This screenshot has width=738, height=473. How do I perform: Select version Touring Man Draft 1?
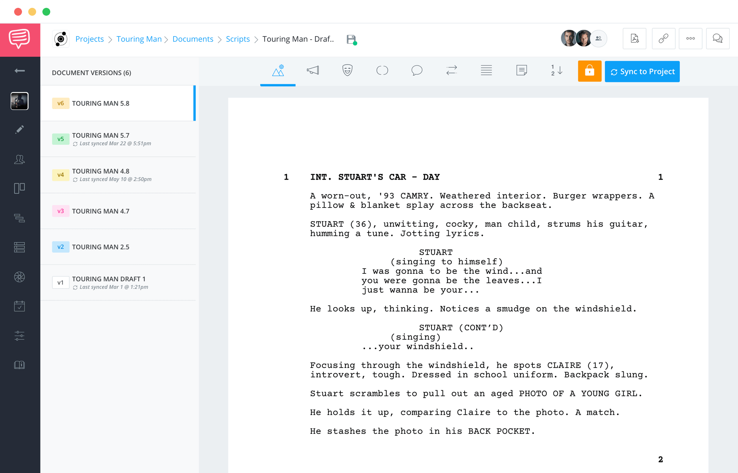(x=118, y=282)
